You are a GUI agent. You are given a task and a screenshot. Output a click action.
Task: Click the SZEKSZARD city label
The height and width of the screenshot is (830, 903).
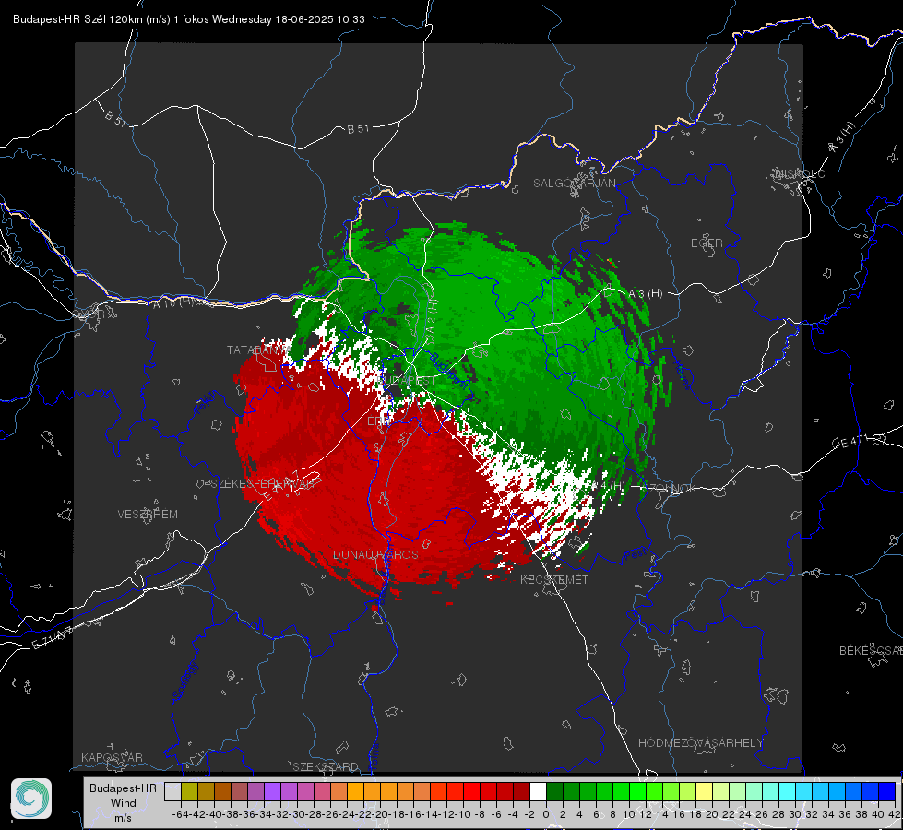click(326, 766)
